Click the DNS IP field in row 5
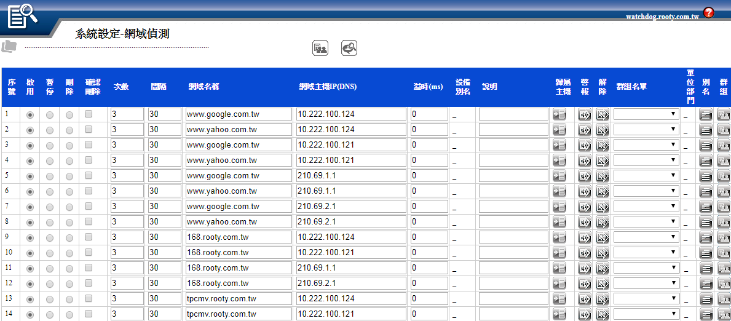 pos(350,176)
